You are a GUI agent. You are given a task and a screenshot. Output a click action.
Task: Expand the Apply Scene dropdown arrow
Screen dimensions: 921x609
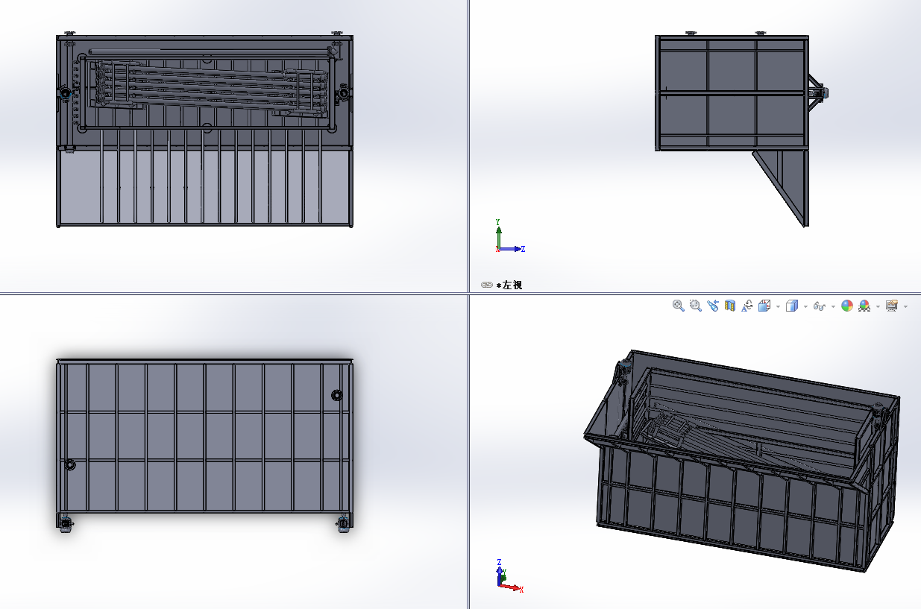878,306
